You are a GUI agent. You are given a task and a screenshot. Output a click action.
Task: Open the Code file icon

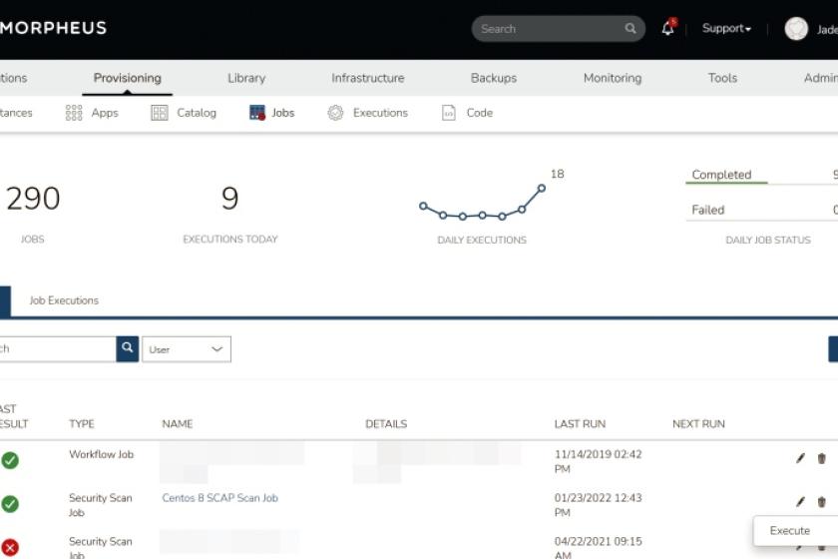[448, 113]
